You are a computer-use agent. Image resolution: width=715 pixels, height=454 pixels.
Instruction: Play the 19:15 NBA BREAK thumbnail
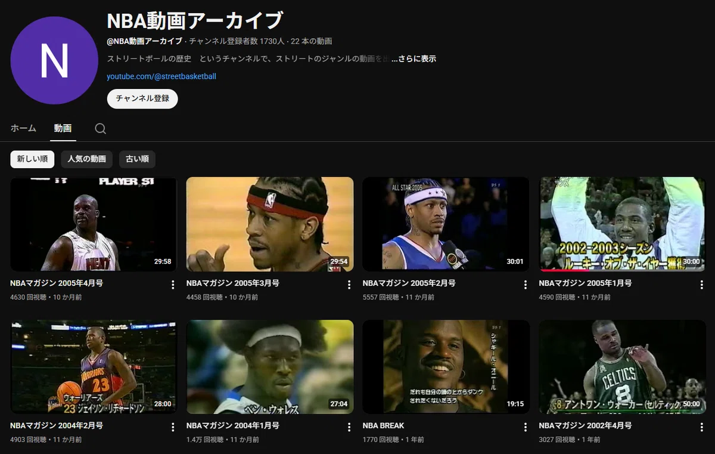point(446,367)
